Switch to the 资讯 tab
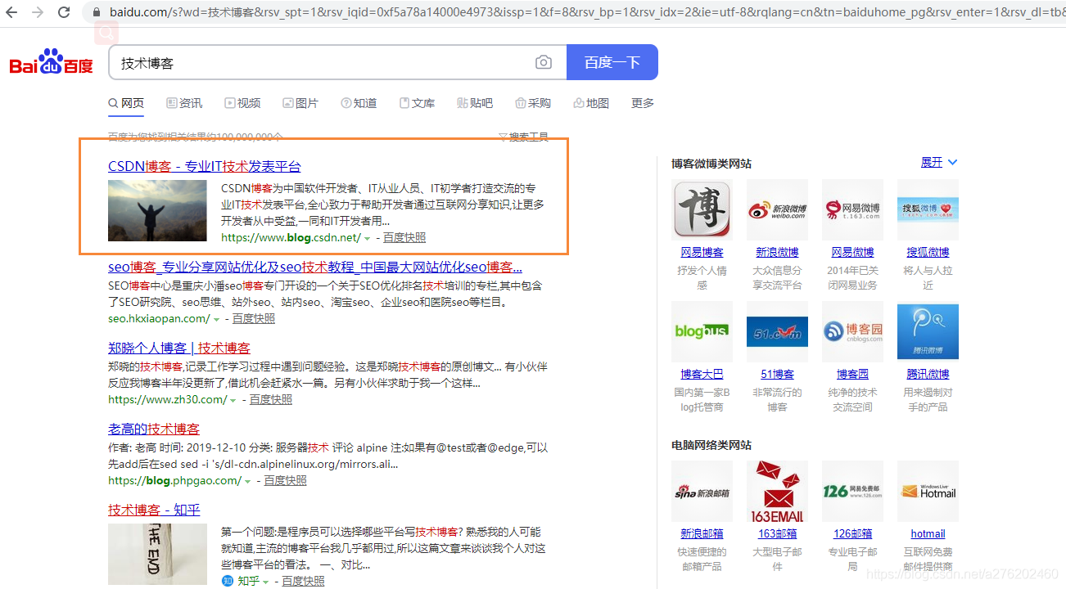This screenshot has width=1066, height=589. click(x=184, y=103)
